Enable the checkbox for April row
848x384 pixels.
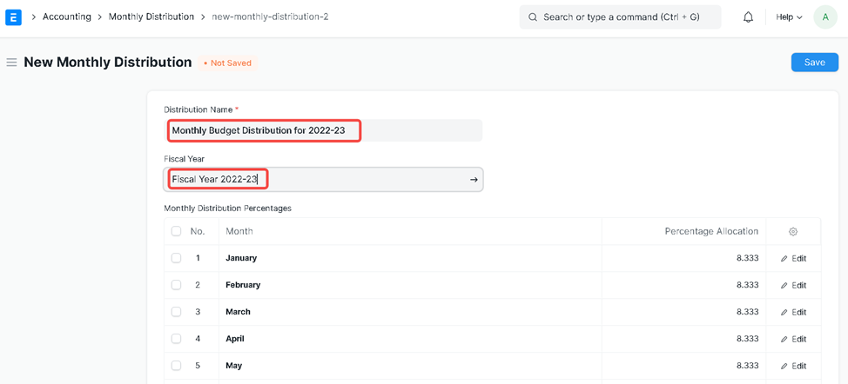pyautogui.click(x=176, y=339)
